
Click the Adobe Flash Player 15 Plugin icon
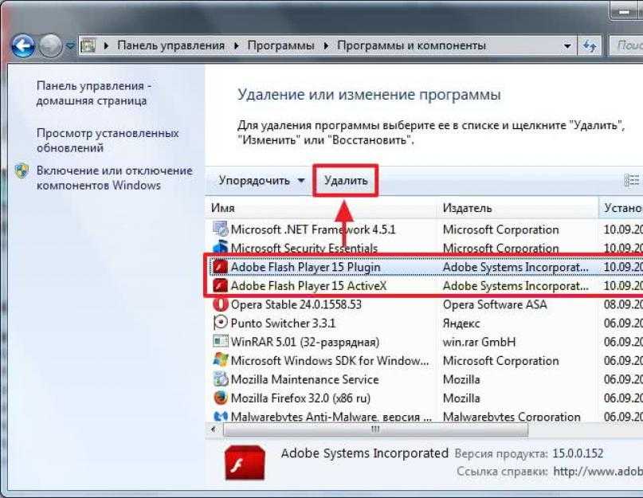coord(220,267)
